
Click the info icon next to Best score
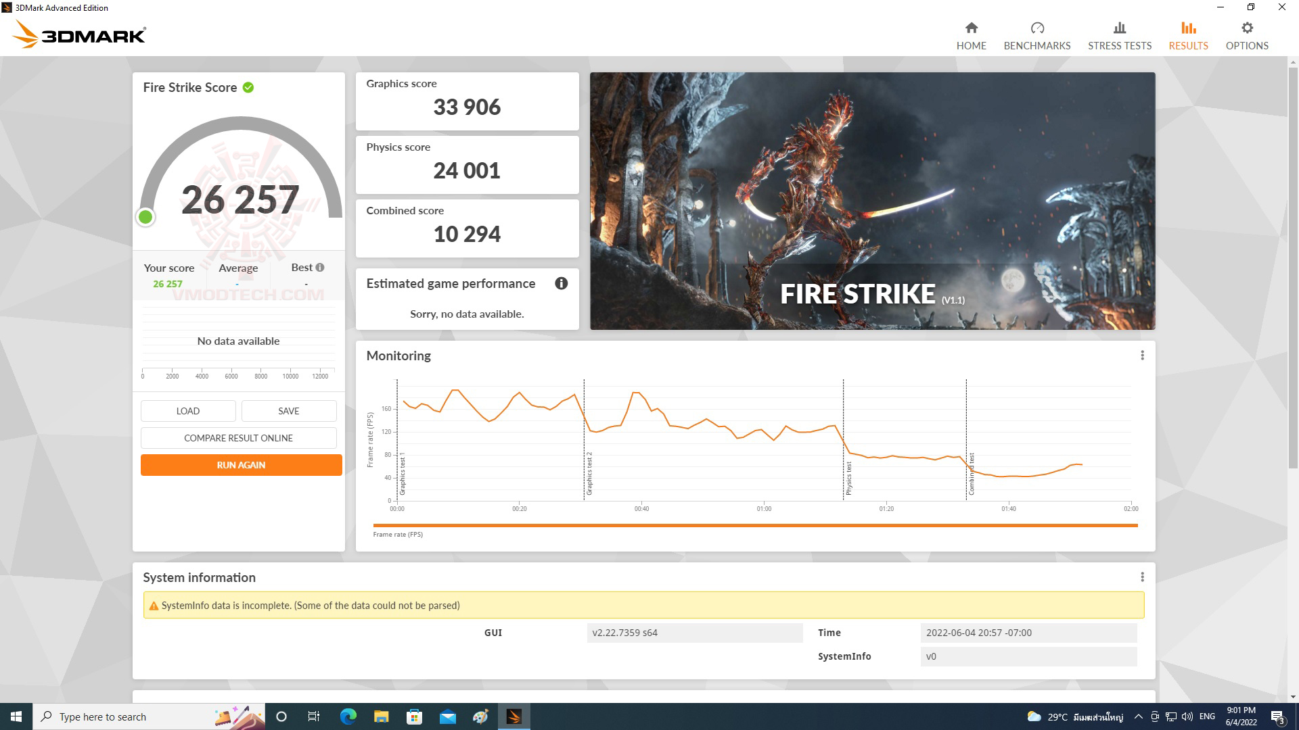[319, 267]
